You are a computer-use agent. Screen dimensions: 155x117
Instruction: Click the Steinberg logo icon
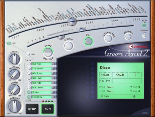click(x=131, y=46)
